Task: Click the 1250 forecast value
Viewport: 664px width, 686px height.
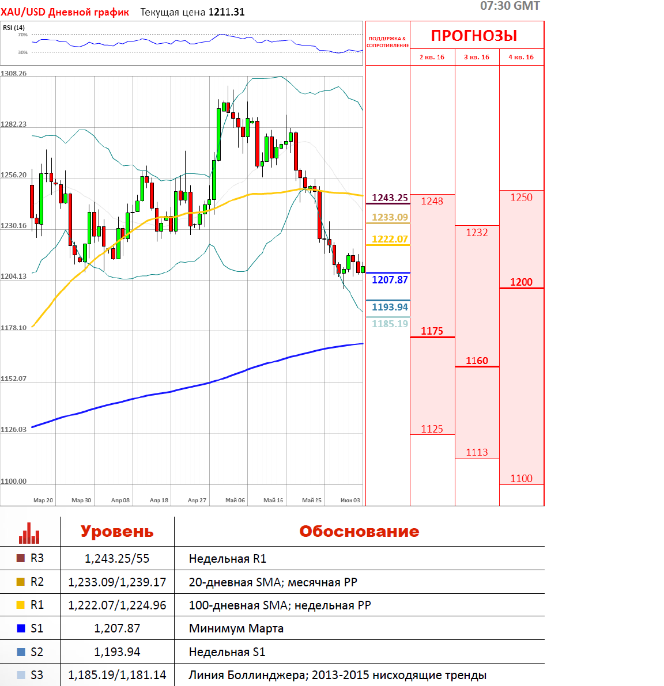Action: coord(521,198)
